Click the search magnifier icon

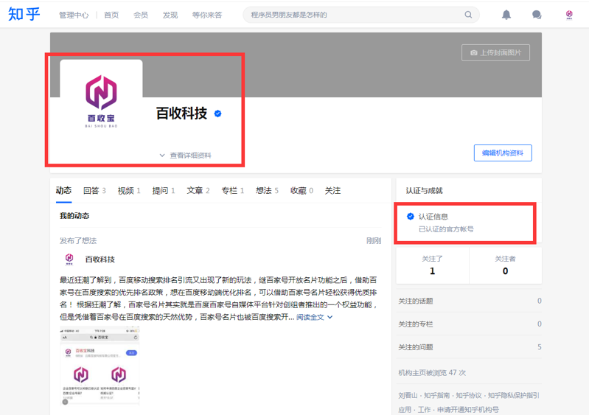468,15
